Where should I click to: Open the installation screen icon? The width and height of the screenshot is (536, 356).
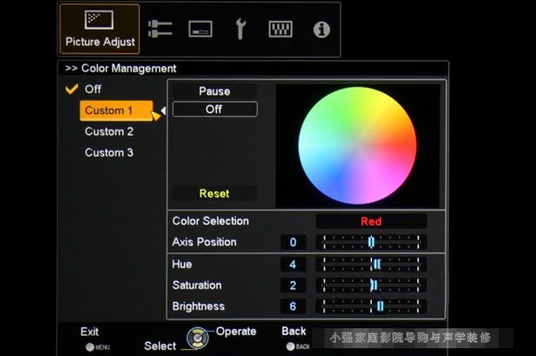(200, 29)
